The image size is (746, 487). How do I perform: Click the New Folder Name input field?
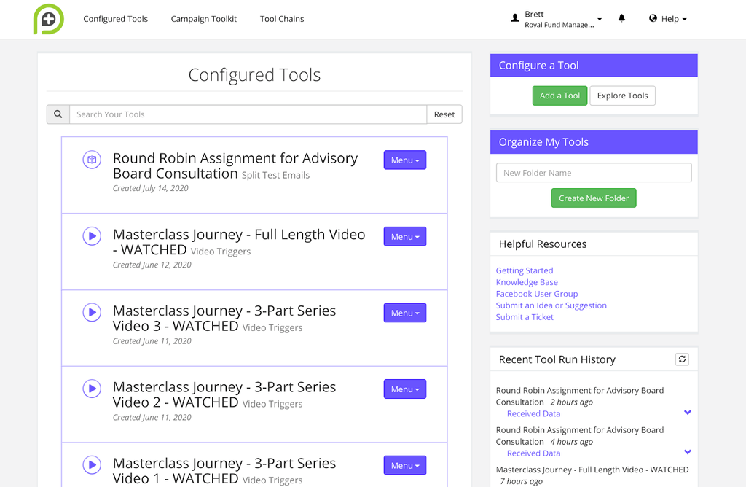pos(593,172)
